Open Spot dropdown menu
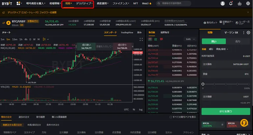Viewport: 253px width, 135px height. pyautogui.click(x=69, y=3)
